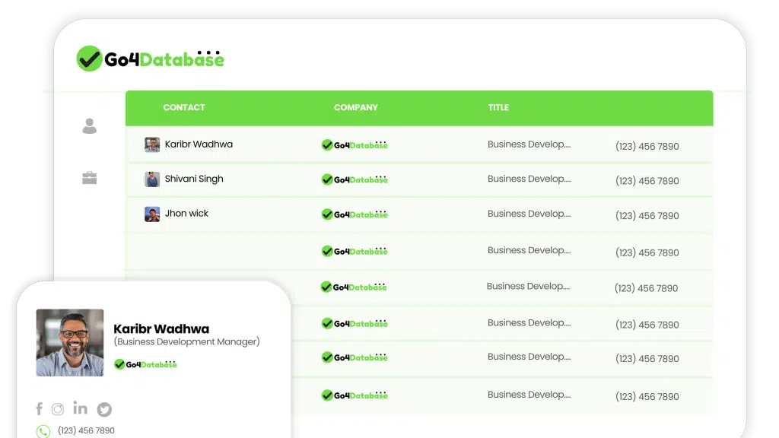The width and height of the screenshot is (779, 438).
Task: Click phone number in Jhon wick row
Action: click(647, 215)
